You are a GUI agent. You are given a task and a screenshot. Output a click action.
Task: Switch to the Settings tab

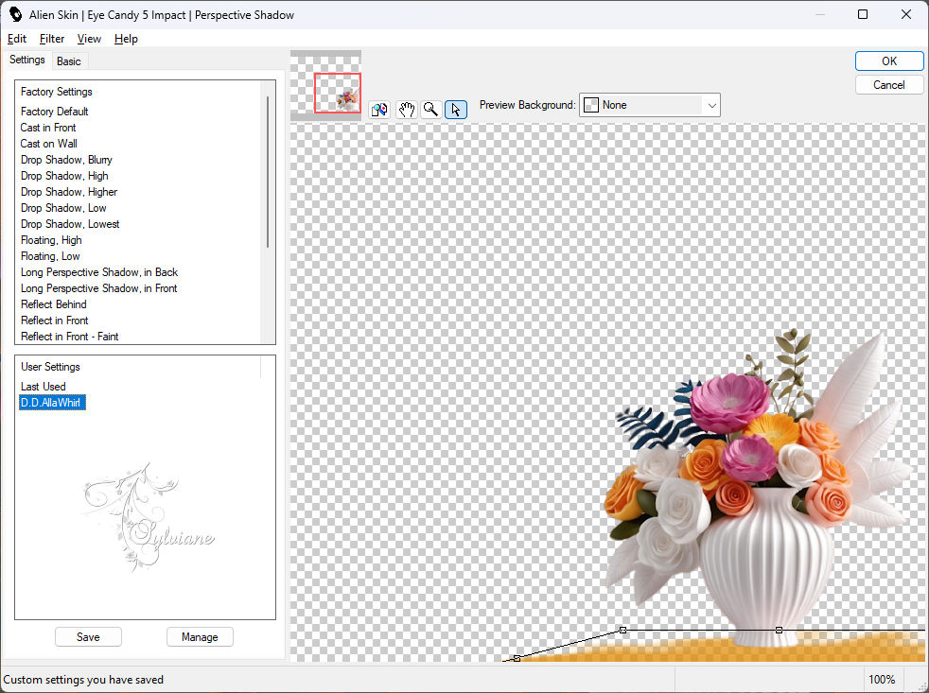click(27, 60)
